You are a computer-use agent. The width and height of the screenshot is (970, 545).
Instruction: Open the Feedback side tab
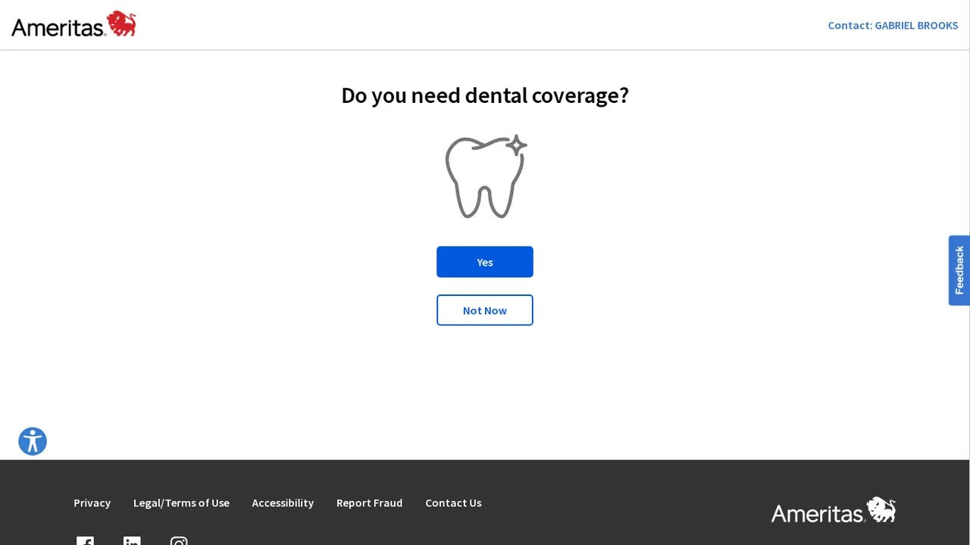(959, 270)
